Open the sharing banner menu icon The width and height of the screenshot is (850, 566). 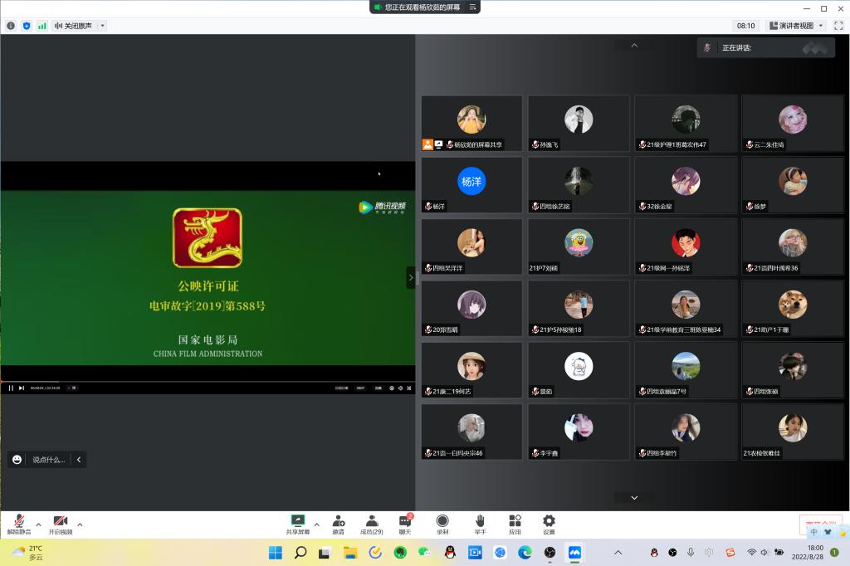coord(472,7)
